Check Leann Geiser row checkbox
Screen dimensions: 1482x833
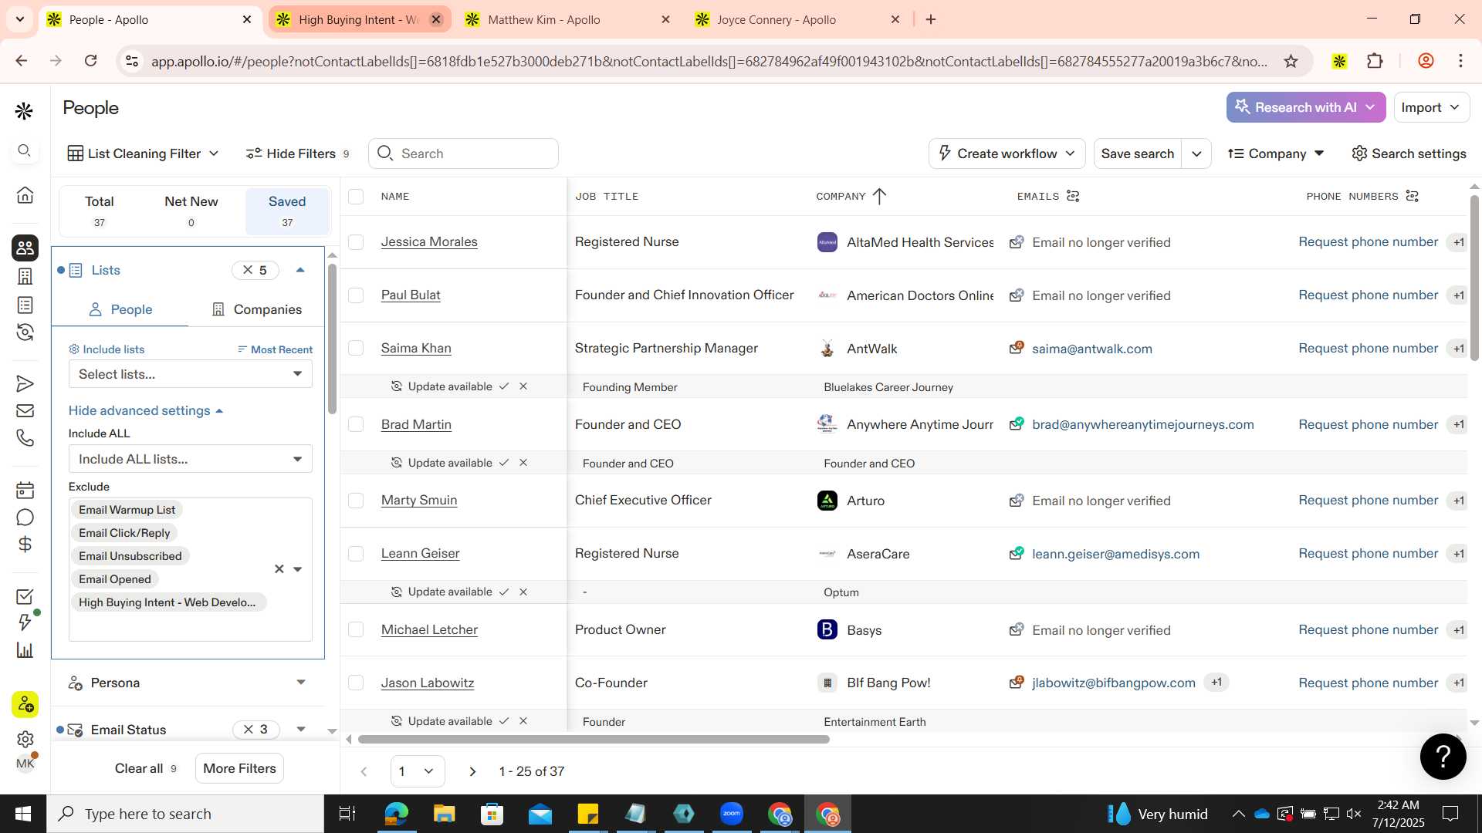pos(356,554)
